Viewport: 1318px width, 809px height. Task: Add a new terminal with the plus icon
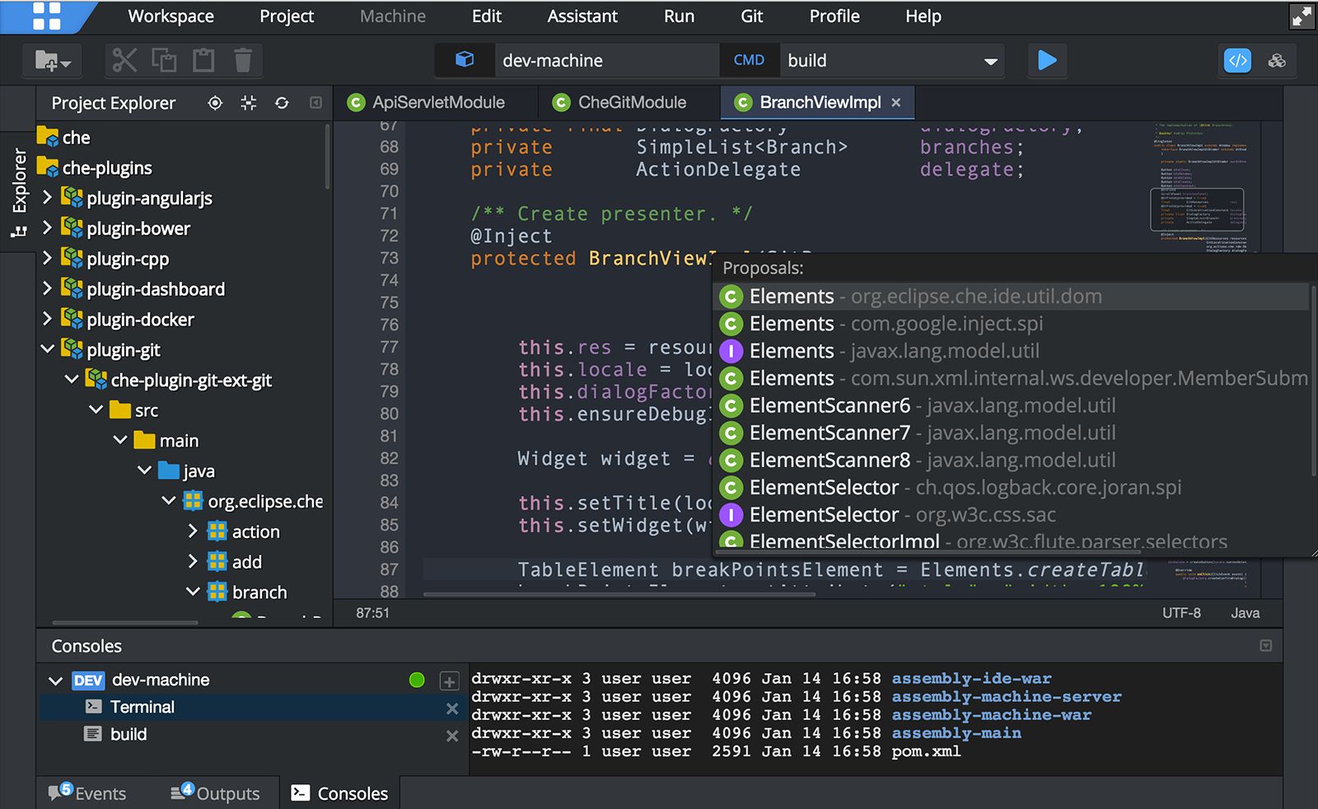(449, 680)
